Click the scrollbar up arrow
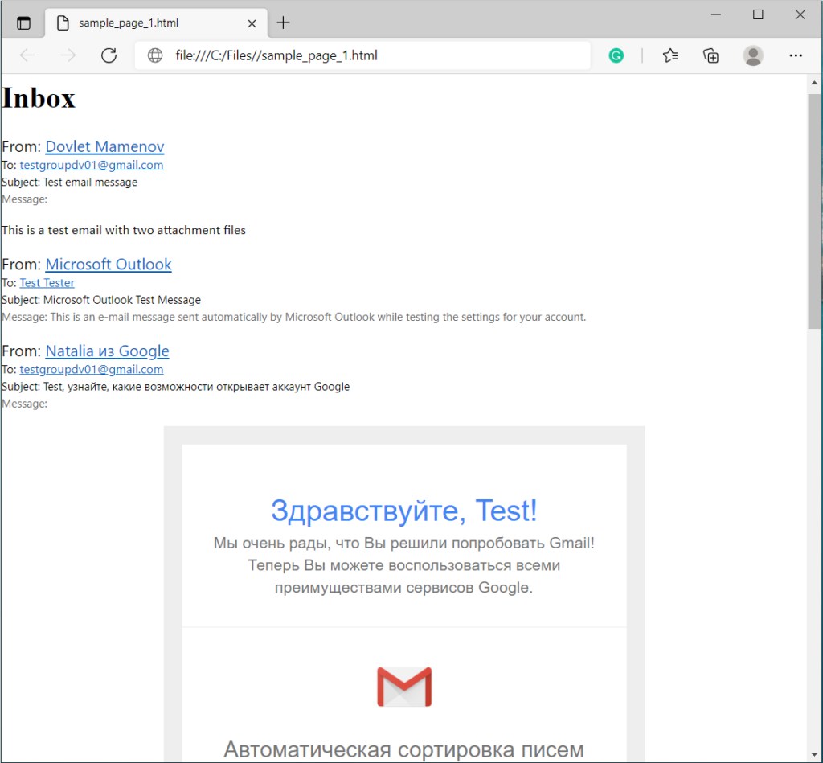 [x=813, y=83]
